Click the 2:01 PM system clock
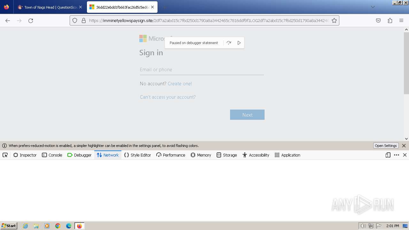Screen dimensions: 409x230 pyautogui.click(x=393, y=226)
